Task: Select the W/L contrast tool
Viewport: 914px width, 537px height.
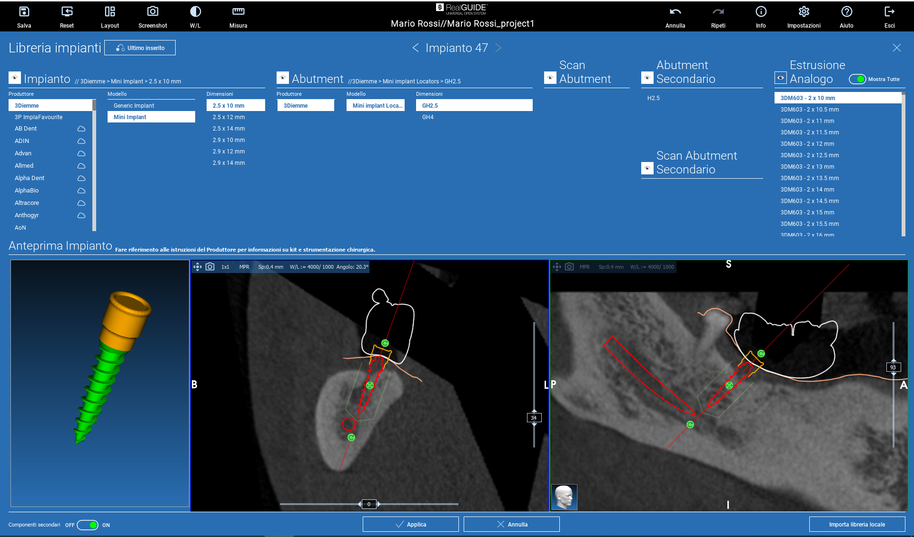Action: click(x=195, y=12)
